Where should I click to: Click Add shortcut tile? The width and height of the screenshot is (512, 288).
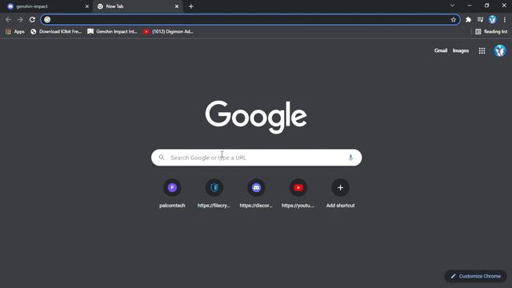(340, 194)
